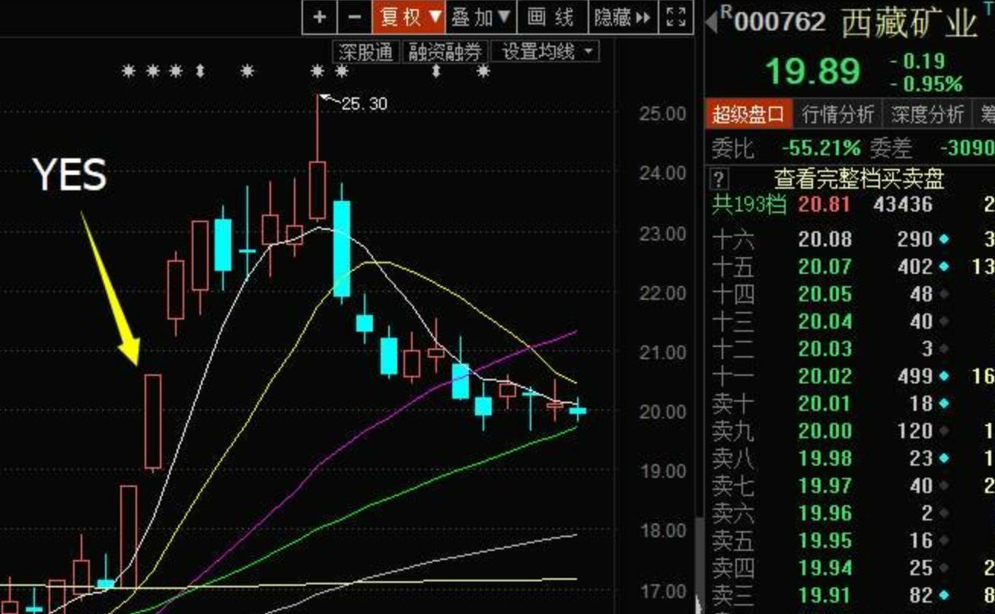
Task: Click the left triangle arrow beside stock code
Action: [711, 22]
